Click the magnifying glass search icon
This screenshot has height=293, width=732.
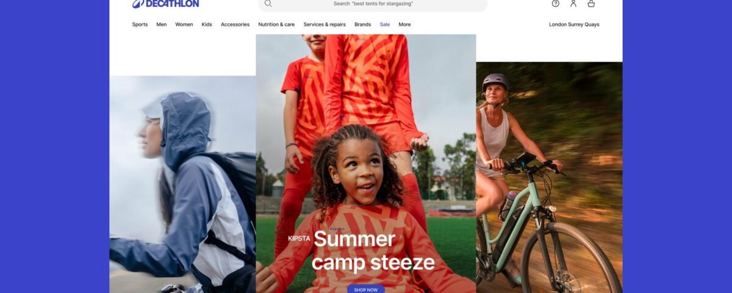tap(268, 4)
